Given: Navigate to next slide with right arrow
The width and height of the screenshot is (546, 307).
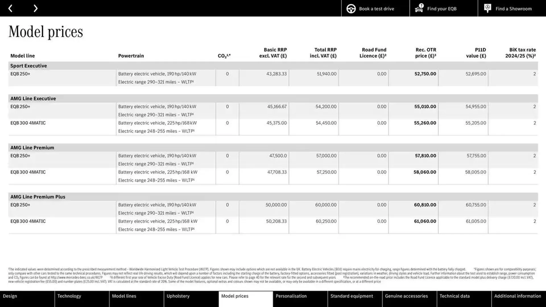Looking at the screenshot, I should pyautogui.click(x=35, y=8).
